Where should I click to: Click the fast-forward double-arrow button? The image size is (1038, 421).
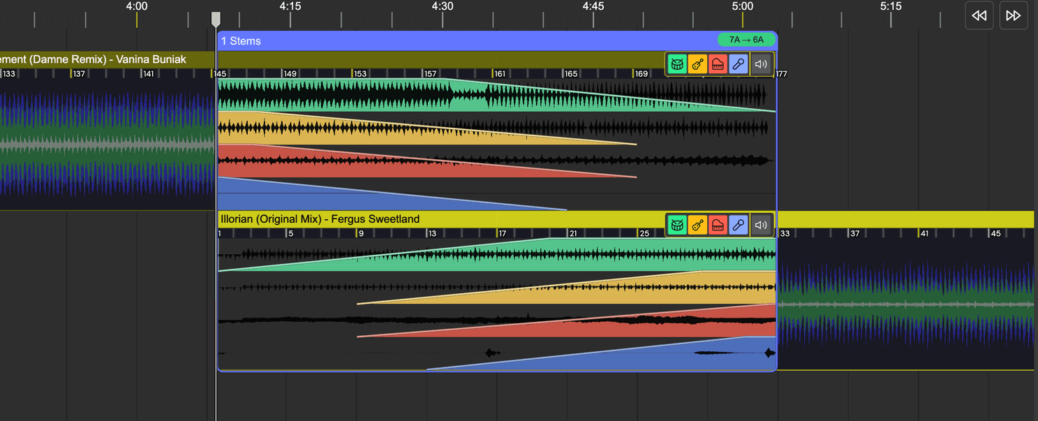[1014, 15]
